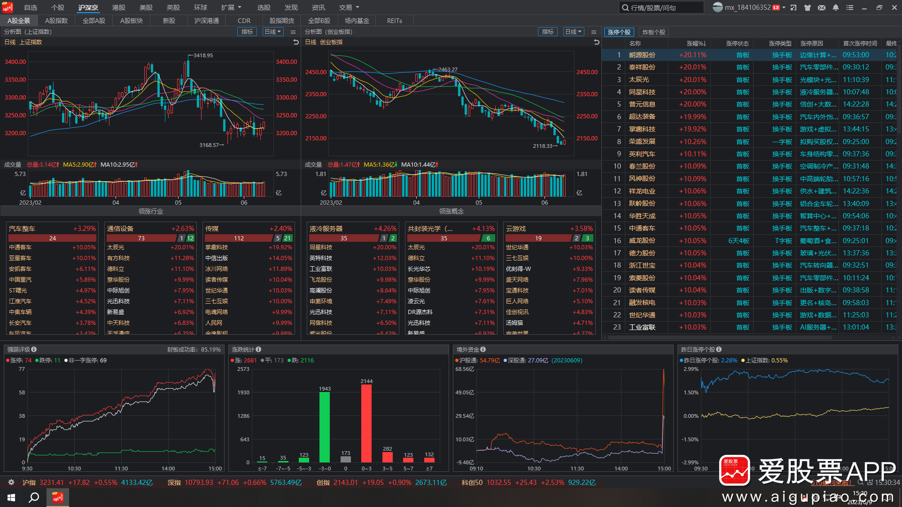This screenshot has width=902, height=507.
Task: Toggle the 炸板个股 list view
Action: tap(653, 32)
